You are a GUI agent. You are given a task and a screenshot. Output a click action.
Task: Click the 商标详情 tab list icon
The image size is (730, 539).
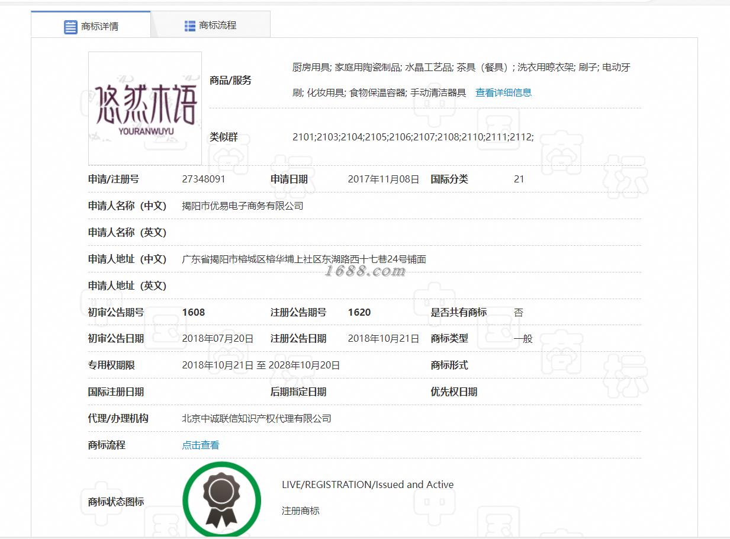pyautogui.click(x=70, y=27)
